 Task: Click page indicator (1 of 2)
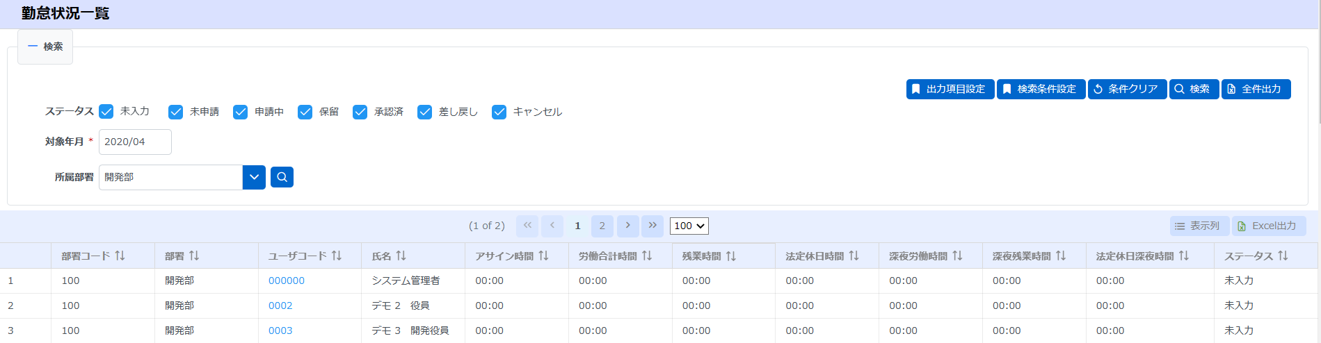tap(487, 226)
